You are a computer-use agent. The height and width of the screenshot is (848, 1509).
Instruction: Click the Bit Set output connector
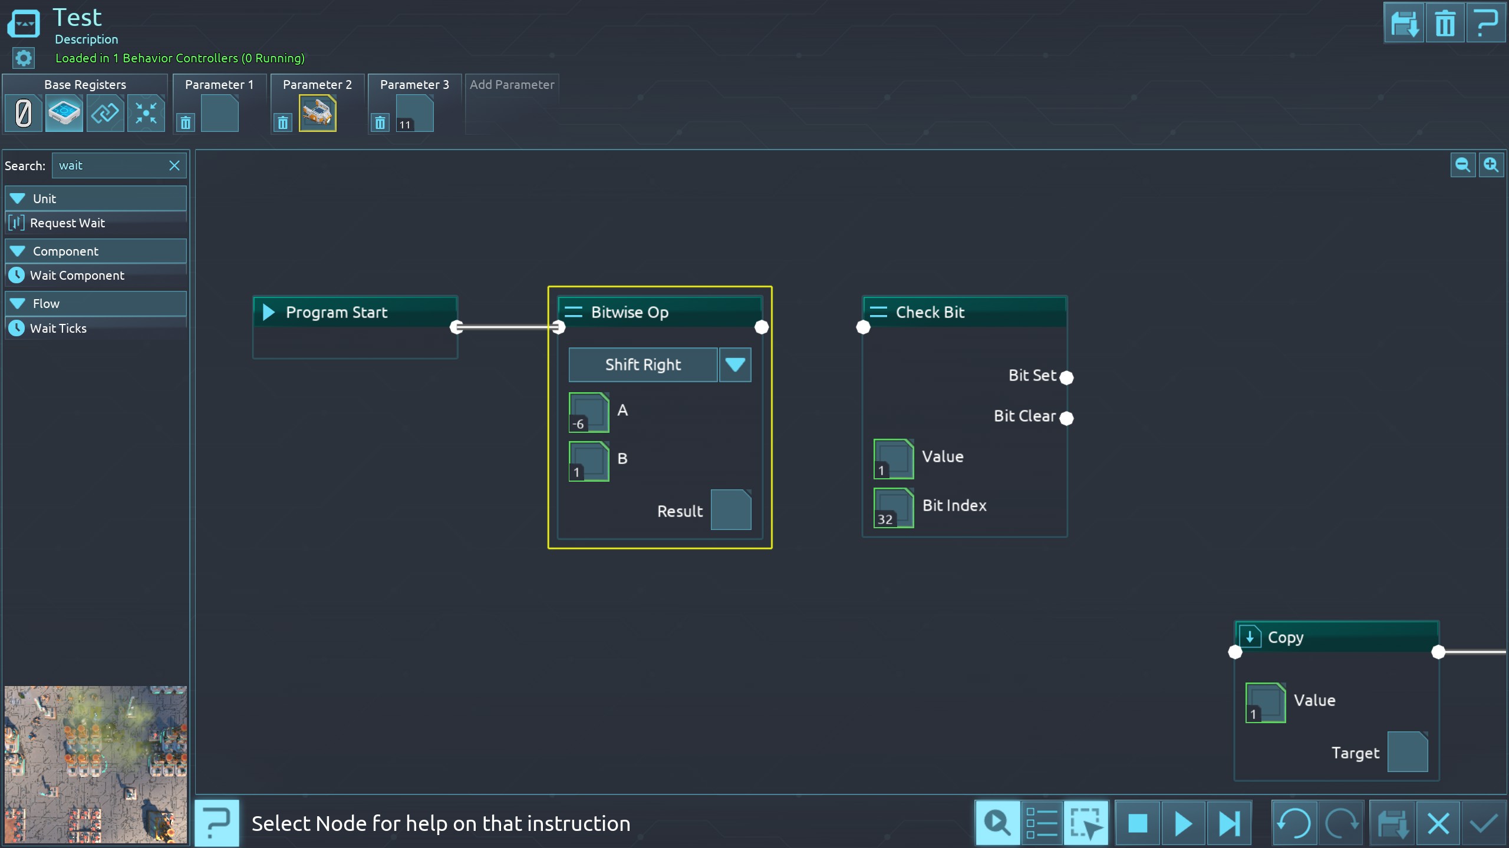click(1066, 377)
